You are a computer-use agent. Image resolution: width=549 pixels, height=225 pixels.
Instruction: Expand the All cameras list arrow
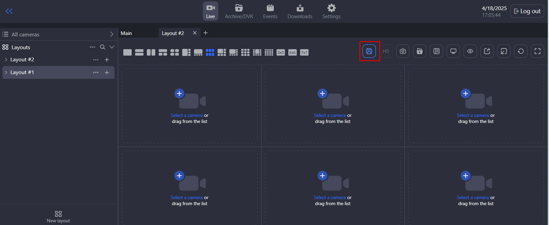111,34
